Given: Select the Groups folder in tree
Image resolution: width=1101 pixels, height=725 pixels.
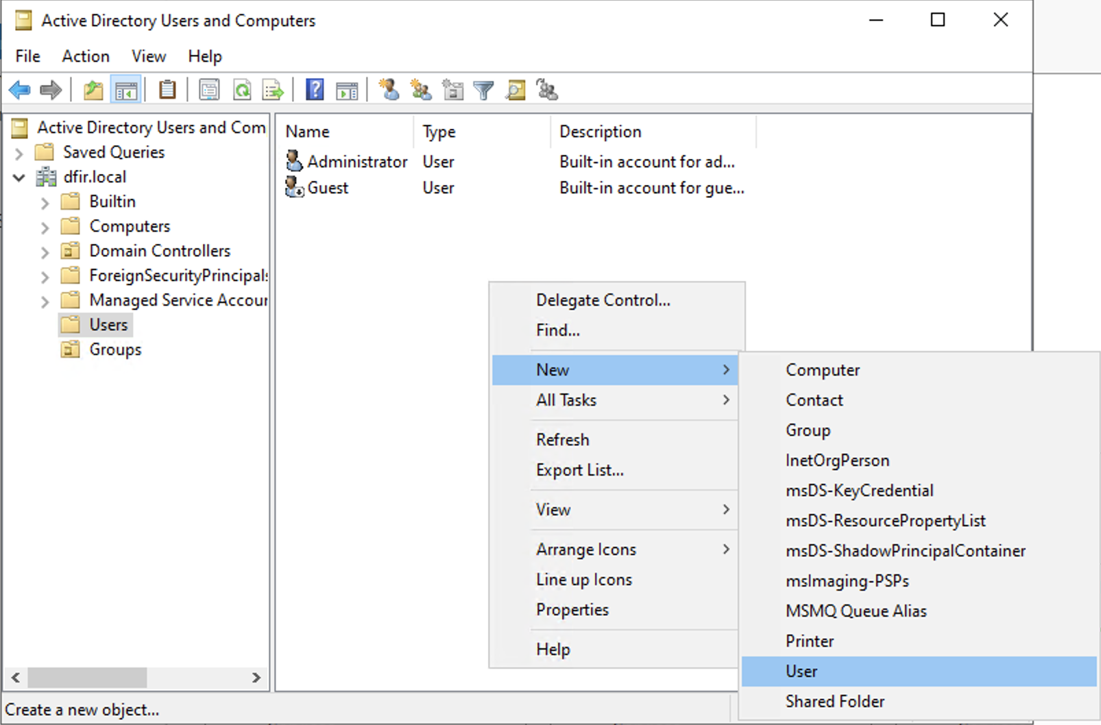Looking at the screenshot, I should [x=114, y=349].
